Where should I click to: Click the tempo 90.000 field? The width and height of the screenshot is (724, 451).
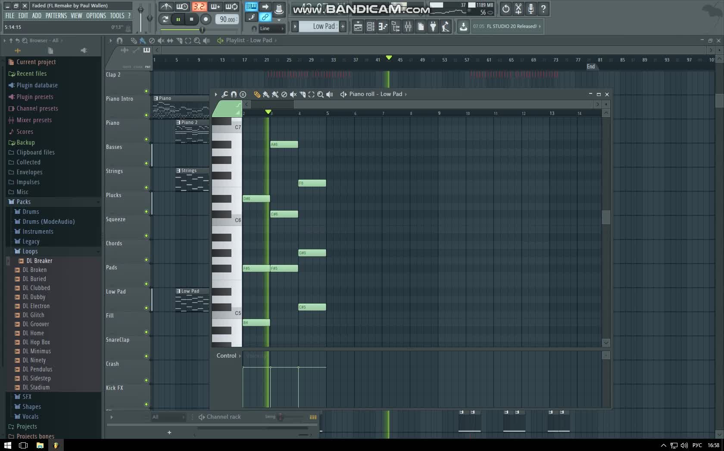(228, 19)
